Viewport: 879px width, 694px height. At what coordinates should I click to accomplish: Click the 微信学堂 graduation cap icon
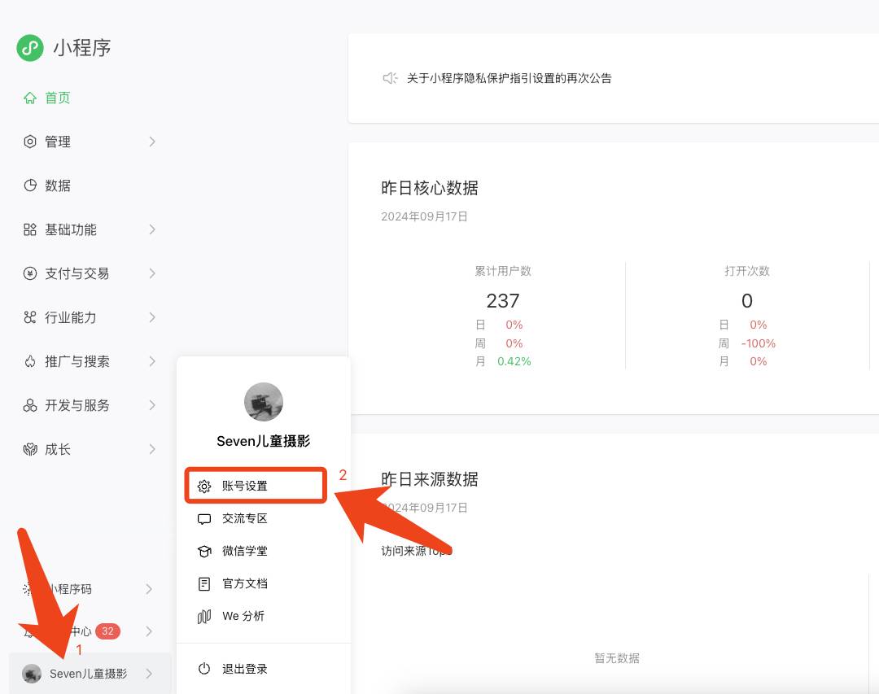tap(203, 551)
